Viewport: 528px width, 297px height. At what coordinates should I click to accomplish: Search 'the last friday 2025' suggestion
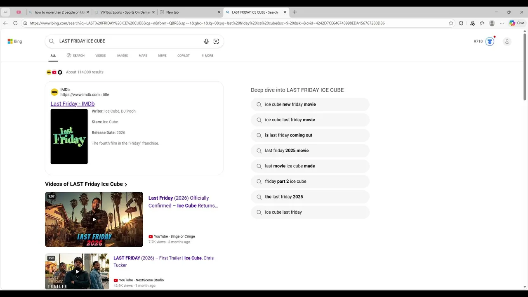[310, 197]
